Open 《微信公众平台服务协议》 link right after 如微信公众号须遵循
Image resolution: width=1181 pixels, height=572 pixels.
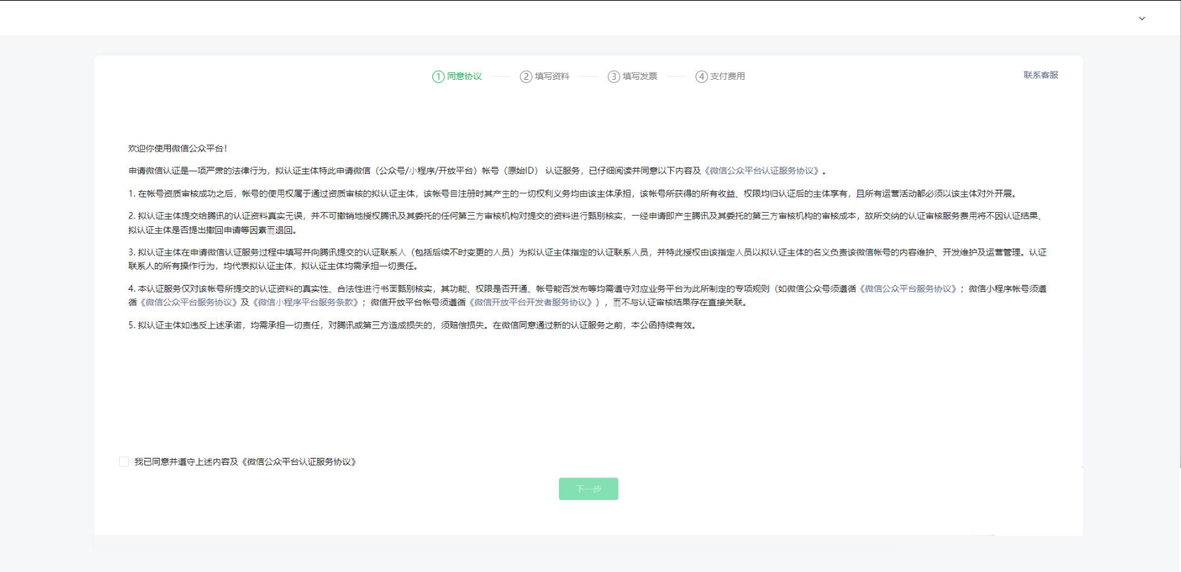tap(908, 288)
